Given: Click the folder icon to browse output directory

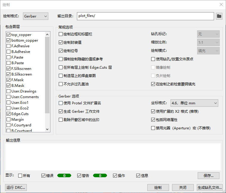Looking at the screenshot, I should 219,16.
